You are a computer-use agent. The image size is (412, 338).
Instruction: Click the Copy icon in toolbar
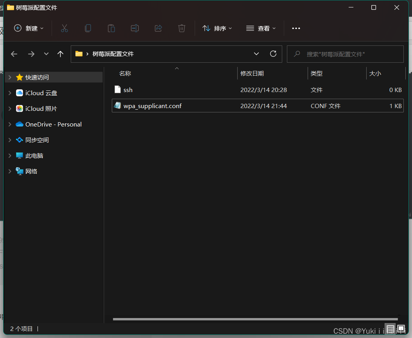pos(88,28)
